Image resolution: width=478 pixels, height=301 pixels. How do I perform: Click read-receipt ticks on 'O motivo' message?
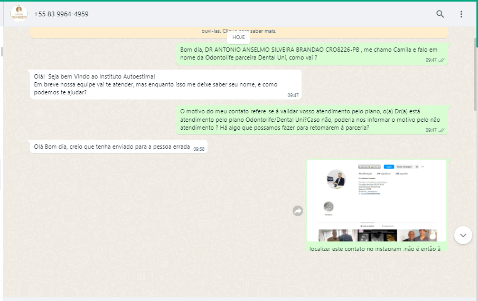442,130
